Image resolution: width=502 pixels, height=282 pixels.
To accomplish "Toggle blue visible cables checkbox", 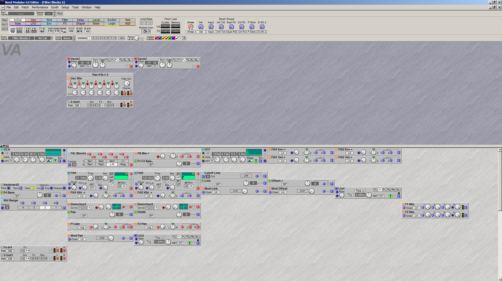I will tap(160, 38).
